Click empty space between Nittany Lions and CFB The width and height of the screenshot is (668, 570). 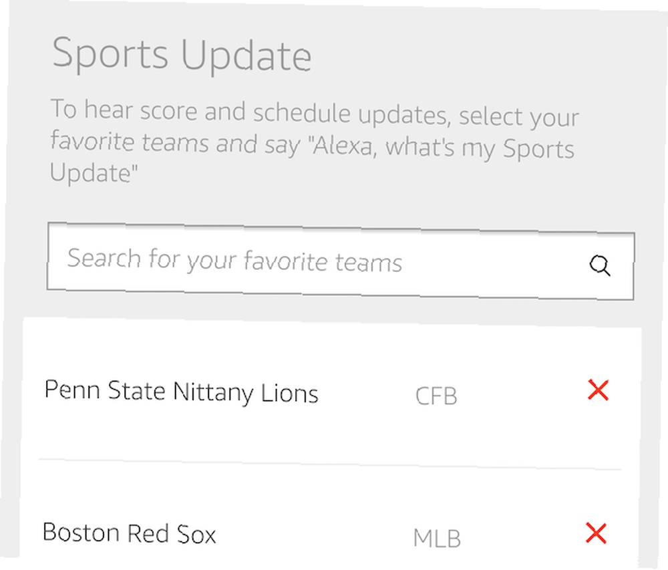tap(366, 394)
